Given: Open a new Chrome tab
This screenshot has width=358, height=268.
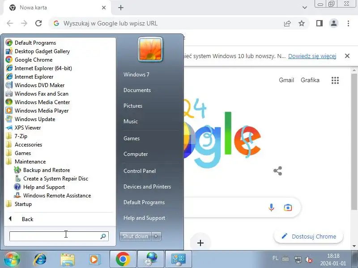Looking at the screenshot, I should point(121,8).
